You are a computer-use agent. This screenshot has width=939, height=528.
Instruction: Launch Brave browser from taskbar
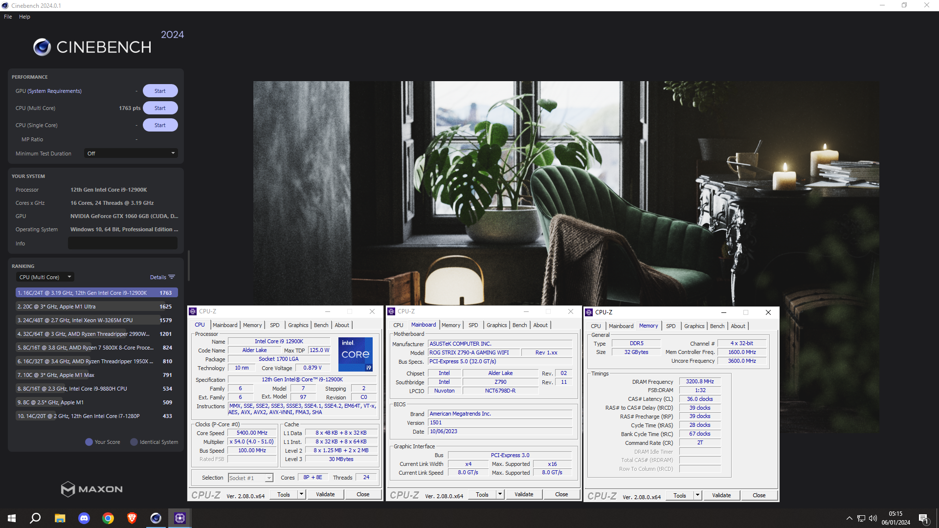click(132, 518)
